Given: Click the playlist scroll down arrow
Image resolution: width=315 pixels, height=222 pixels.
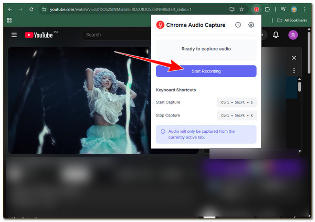Looking at the screenshot, I should point(300,151).
